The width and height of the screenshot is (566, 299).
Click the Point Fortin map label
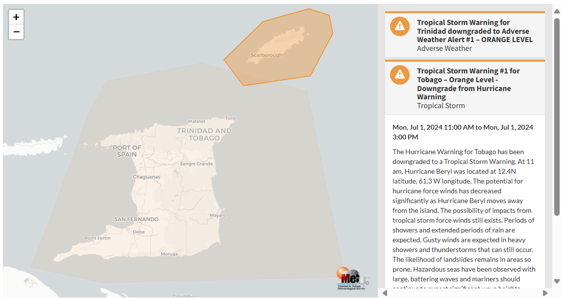click(98, 238)
